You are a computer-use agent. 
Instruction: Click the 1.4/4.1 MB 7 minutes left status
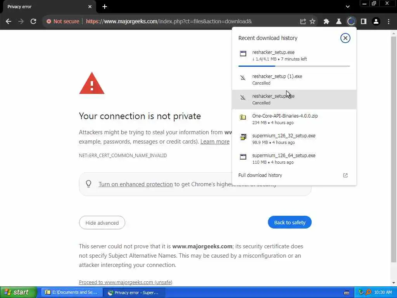click(x=280, y=59)
